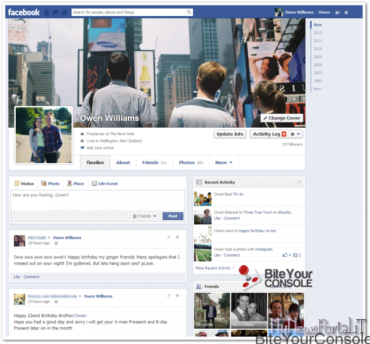
Task: Open the About tab
Action: pos(123,163)
